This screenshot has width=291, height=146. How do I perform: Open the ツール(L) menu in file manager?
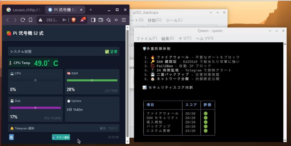[174, 20]
